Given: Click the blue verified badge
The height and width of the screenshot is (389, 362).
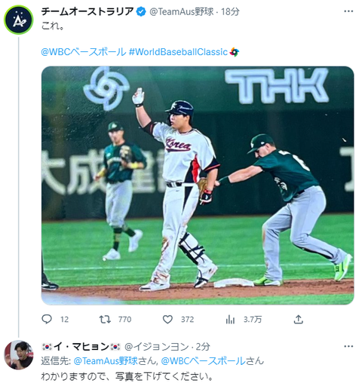Looking at the screenshot, I should tap(141, 11).
